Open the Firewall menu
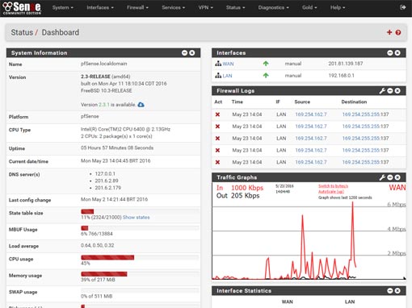 coord(137,8)
